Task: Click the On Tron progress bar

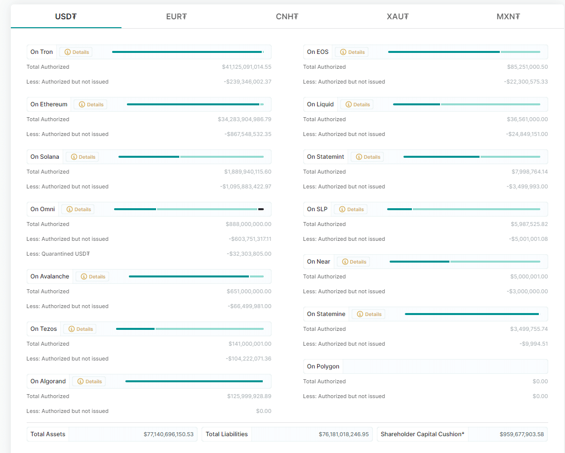Action: pos(188,52)
